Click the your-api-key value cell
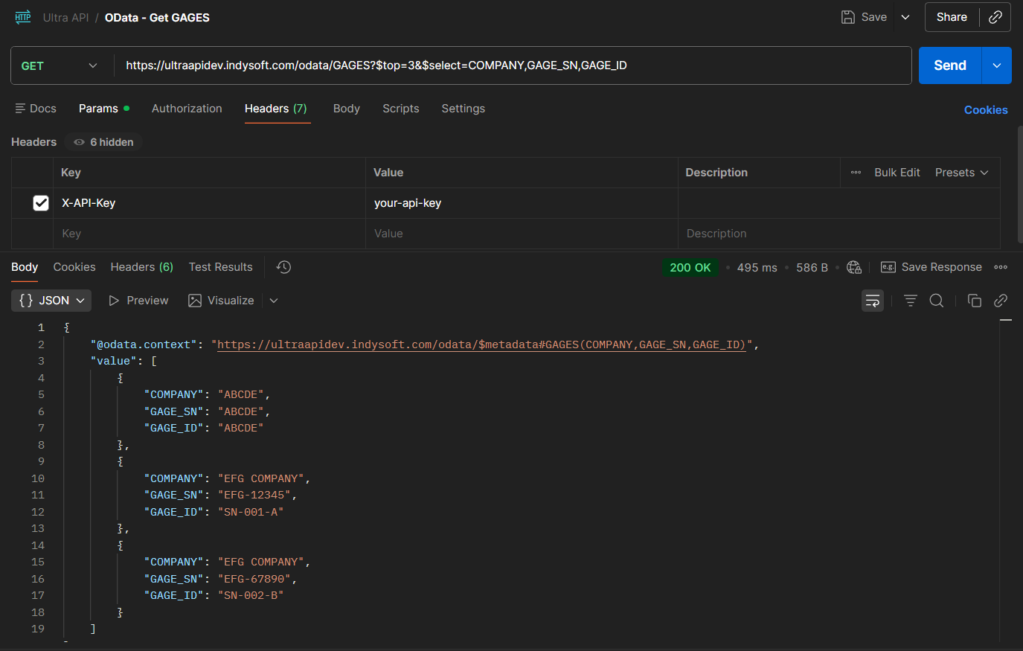The image size is (1023, 651). pos(522,203)
